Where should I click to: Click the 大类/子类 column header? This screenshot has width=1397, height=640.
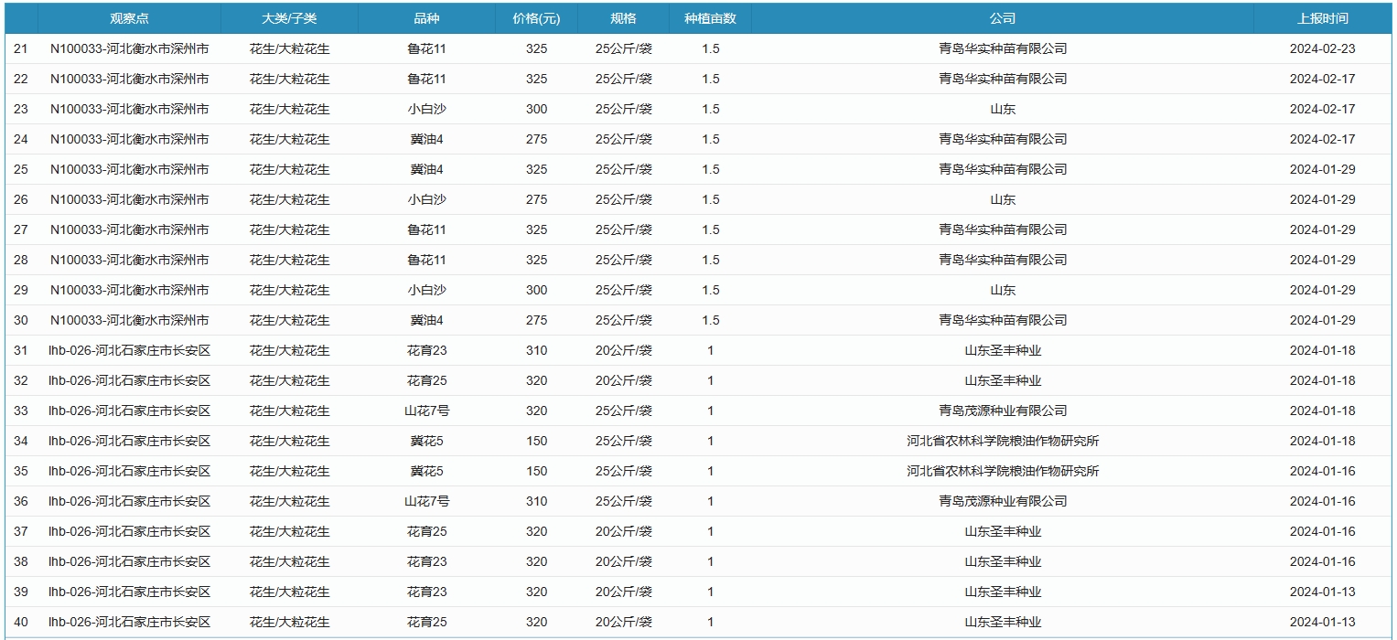tap(289, 18)
